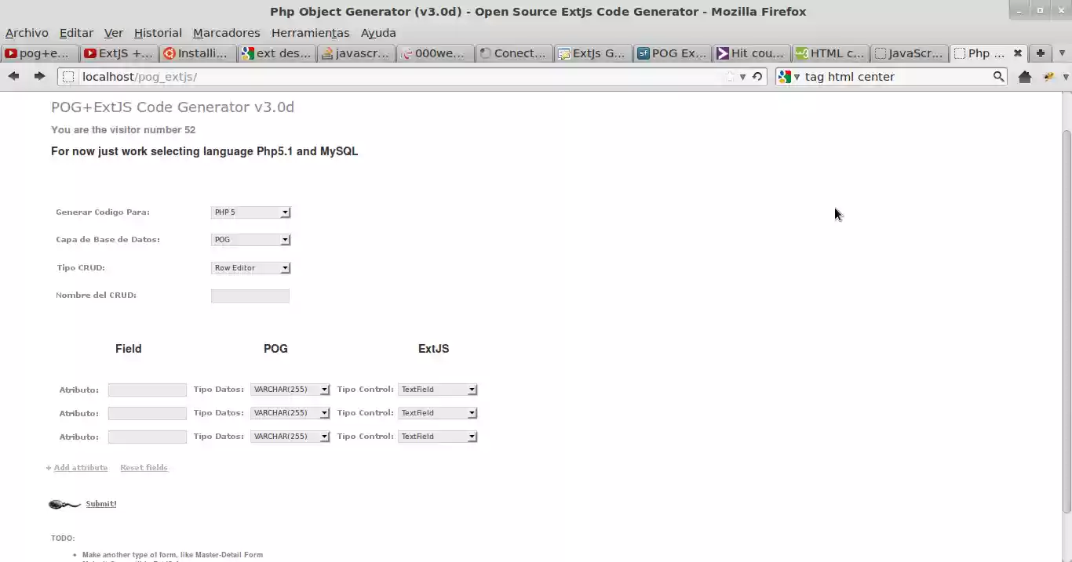Click the sperm icon next to Submit

click(x=64, y=503)
